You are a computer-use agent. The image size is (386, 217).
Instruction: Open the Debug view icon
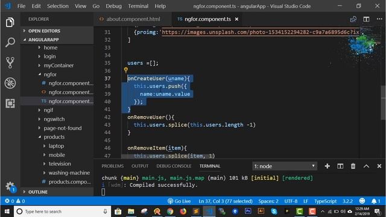click(x=10, y=83)
